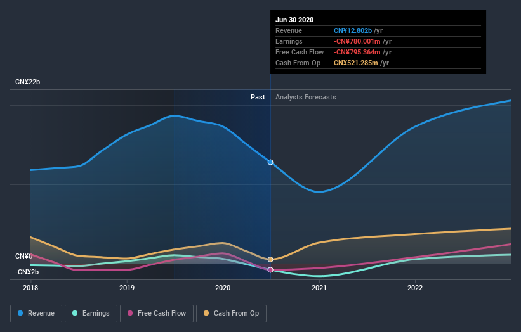Image resolution: width=521 pixels, height=332 pixels.
Task: Click the Jun 30 2020 tooltip date
Action: pyautogui.click(x=294, y=20)
